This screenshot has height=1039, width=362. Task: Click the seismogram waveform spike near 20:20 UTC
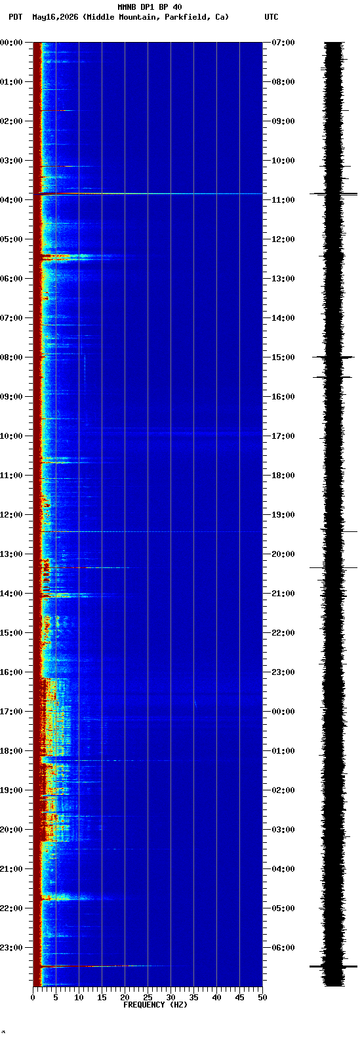tap(334, 567)
